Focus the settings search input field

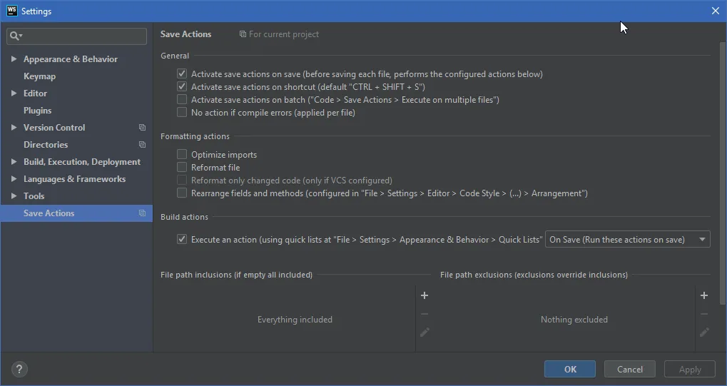point(76,36)
